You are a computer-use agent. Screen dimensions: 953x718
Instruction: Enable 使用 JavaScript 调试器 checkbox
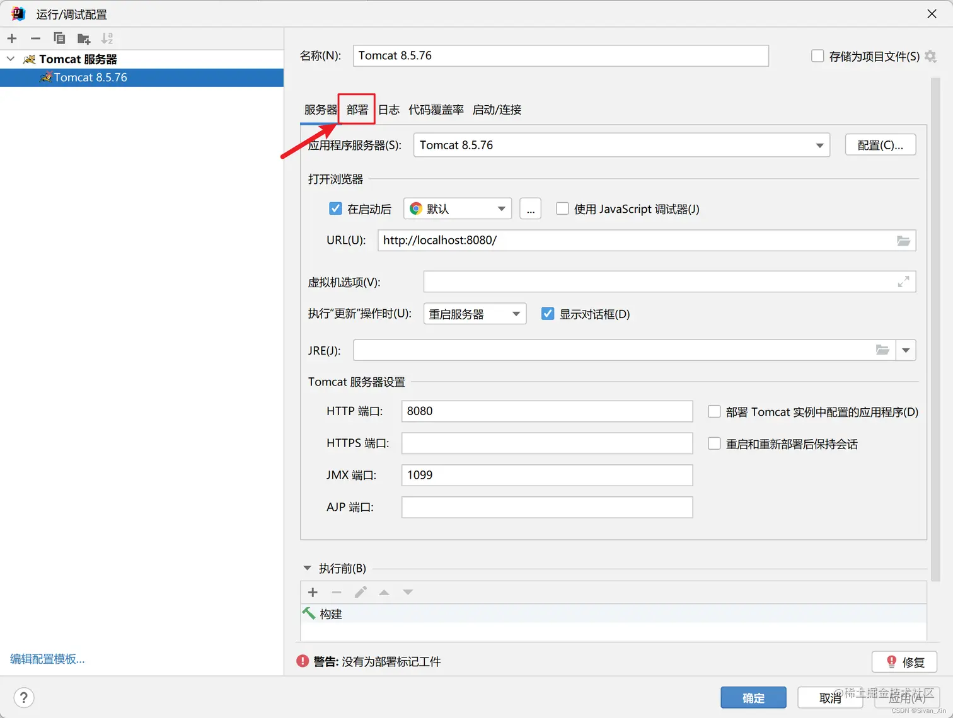click(562, 208)
